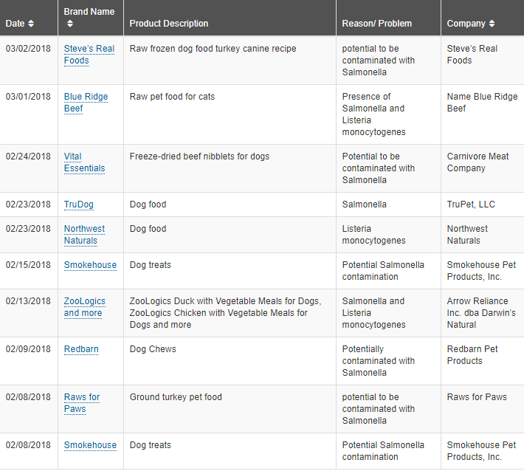
Task: Select date cell 02/09/2018
Action: (28, 349)
